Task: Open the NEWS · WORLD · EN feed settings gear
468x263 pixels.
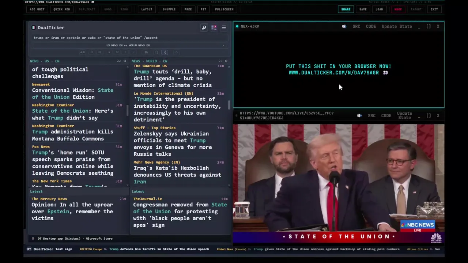Action: coord(226,61)
